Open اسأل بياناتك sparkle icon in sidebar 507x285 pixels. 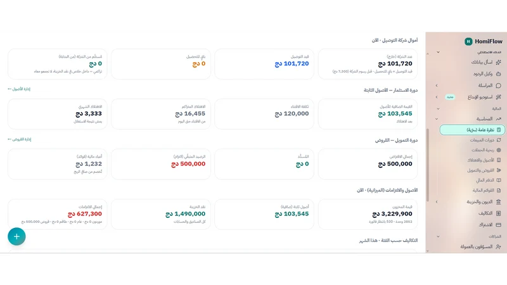pos(499,62)
